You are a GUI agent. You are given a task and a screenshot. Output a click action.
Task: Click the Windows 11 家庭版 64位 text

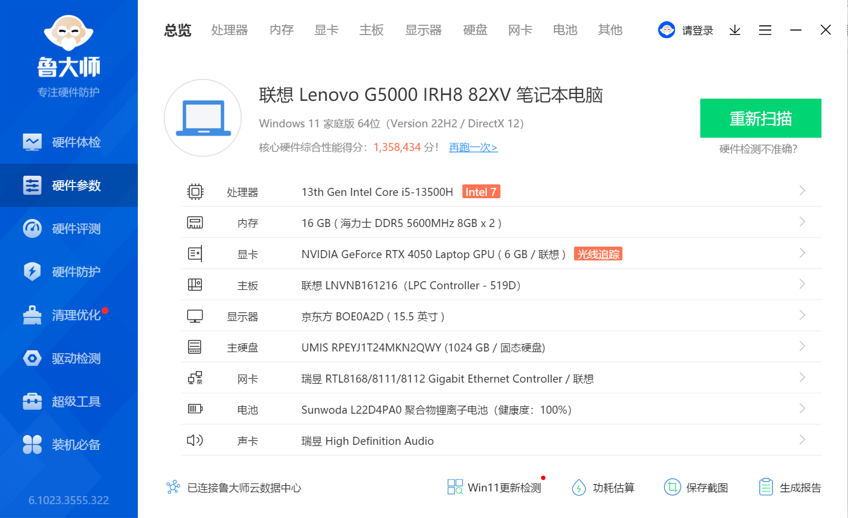(391, 123)
